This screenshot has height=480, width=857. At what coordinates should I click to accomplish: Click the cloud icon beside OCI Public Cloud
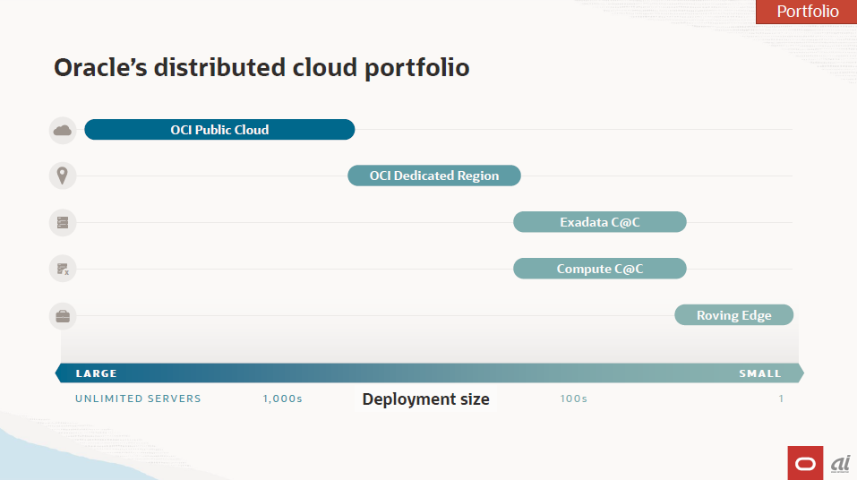point(63,130)
